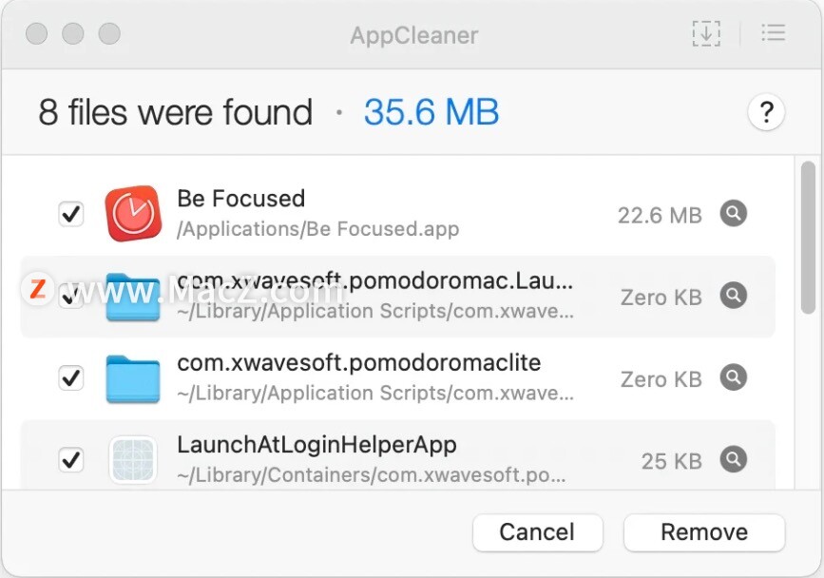This screenshot has height=578, width=824.
Task: Click the 35.6 MB total size label
Action: (x=431, y=113)
